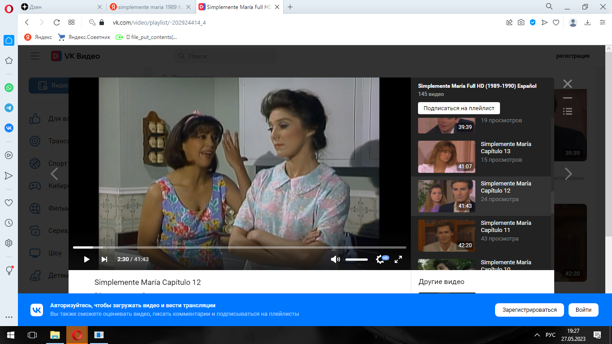Open Telegram in Opera sidebar
612x344 pixels.
pyautogui.click(x=9, y=108)
